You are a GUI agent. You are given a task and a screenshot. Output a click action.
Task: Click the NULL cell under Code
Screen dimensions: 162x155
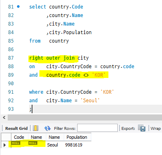pos(15,143)
